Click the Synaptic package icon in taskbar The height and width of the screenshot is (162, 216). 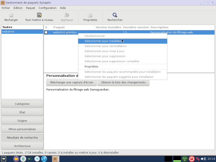point(56,159)
